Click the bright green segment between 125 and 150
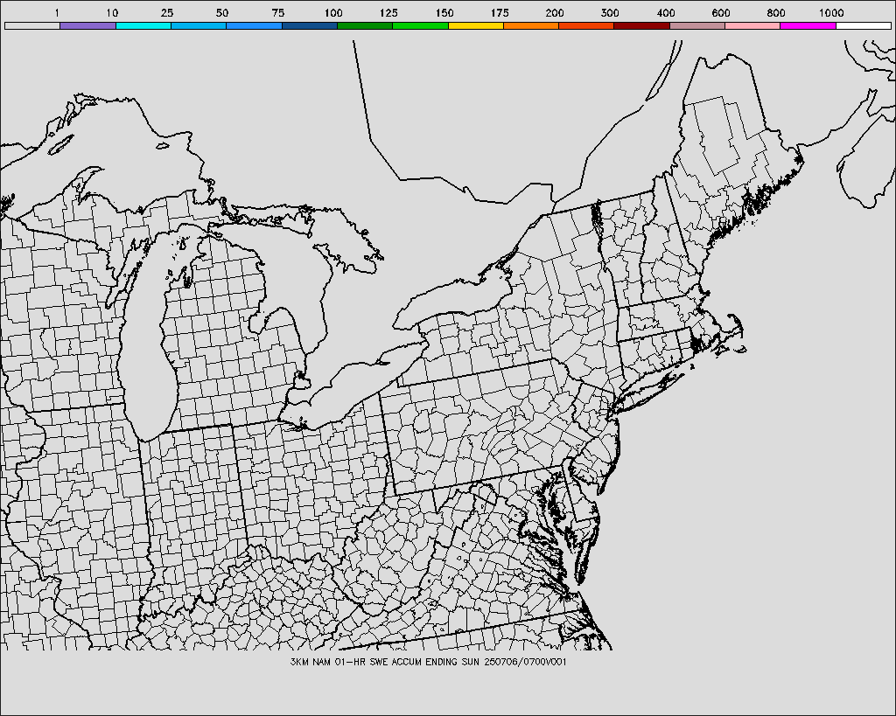The image size is (896, 716). tap(421, 25)
